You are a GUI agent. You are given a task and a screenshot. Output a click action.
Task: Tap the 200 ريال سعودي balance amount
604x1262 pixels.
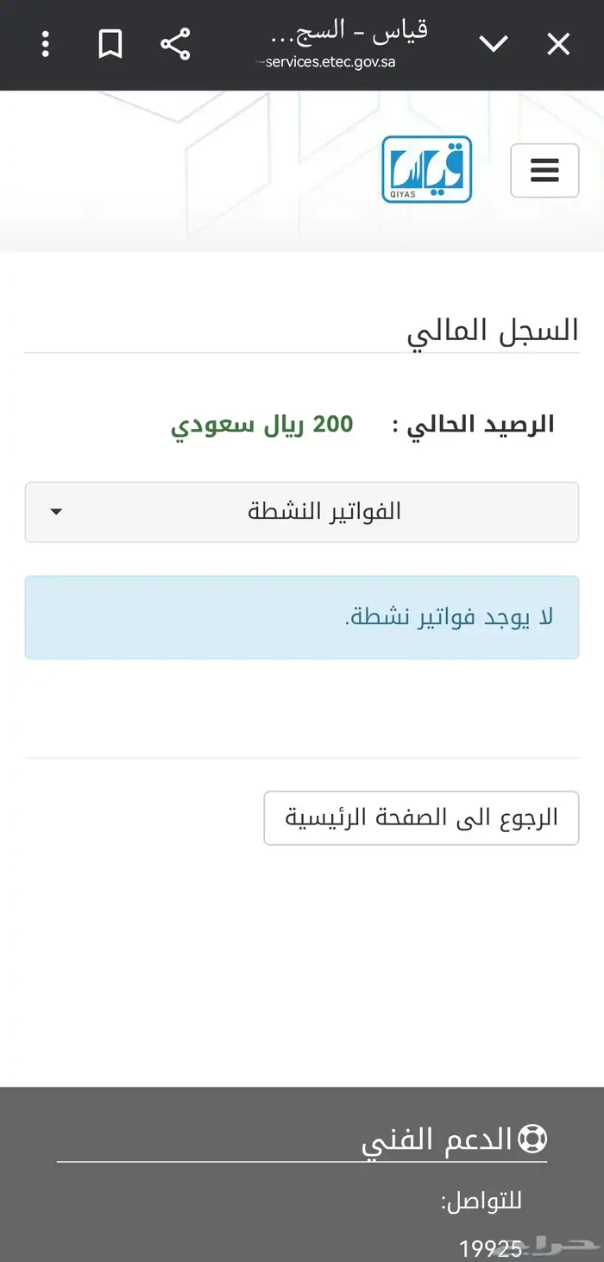click(x=261, y=425)
